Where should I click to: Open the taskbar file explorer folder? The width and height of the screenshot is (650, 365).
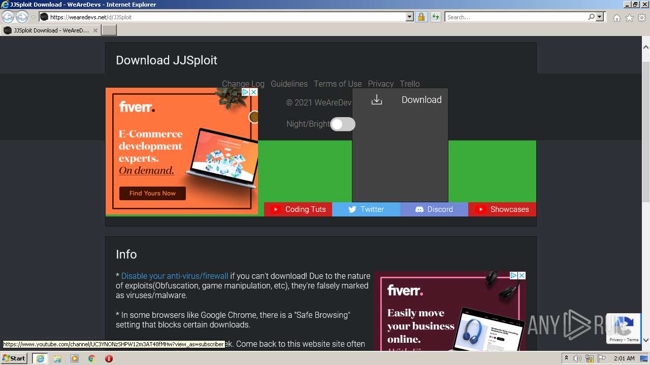(x=57, y=358)
